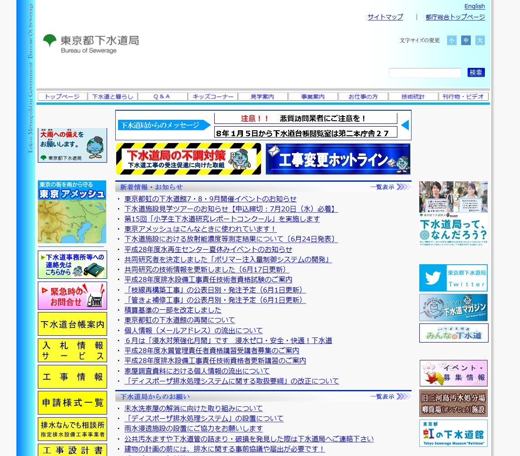Open the 下水道台帳閲覧室 relocation ticker message
This screenshot has height=456, width=520.
pyautogui.click(x=305, y=133)
